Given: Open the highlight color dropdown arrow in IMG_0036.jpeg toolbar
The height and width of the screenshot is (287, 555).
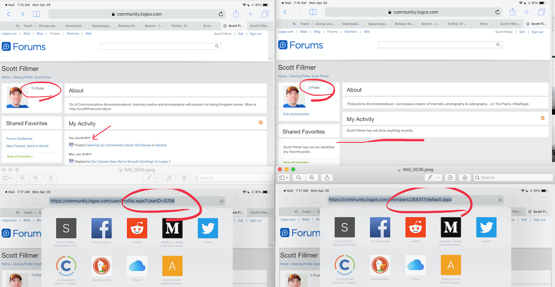Looking at the screenshot, I should (x=439, y=178).
